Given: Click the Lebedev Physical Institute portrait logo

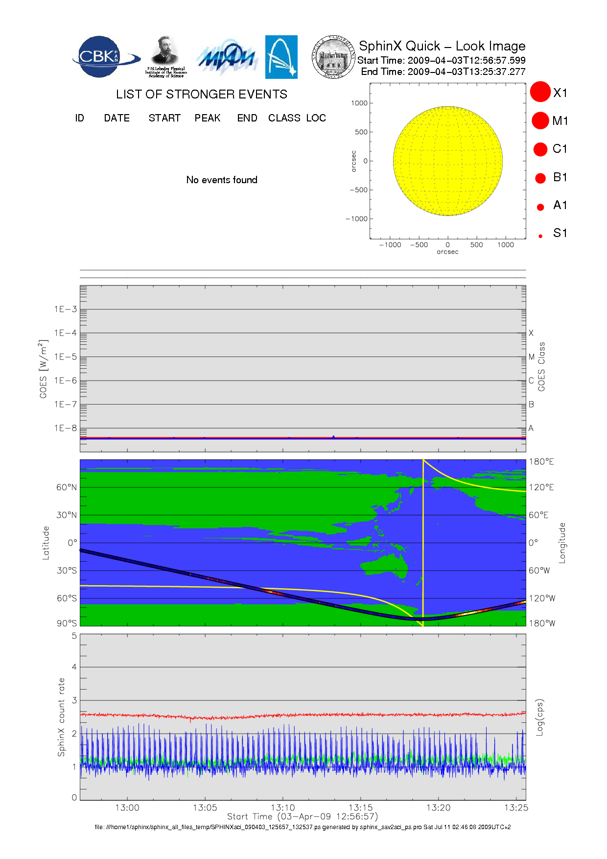Looking at the screenshot, I should (x=165, y=57).
